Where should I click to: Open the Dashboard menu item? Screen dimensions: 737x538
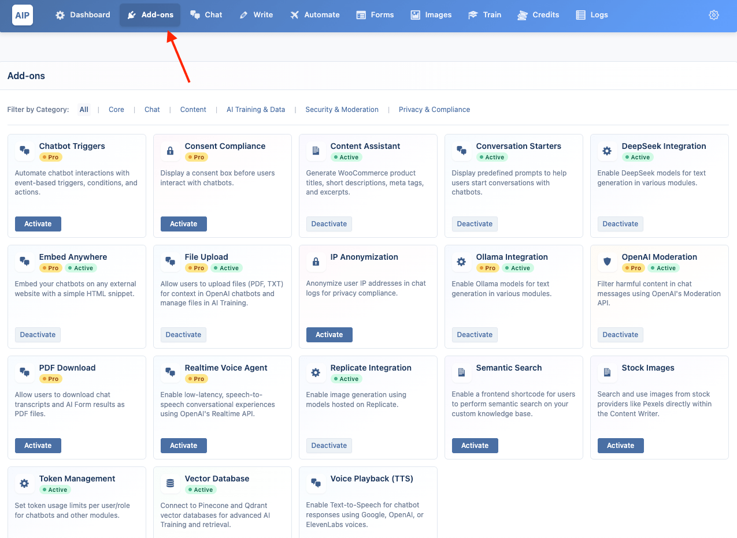(83, 15)
